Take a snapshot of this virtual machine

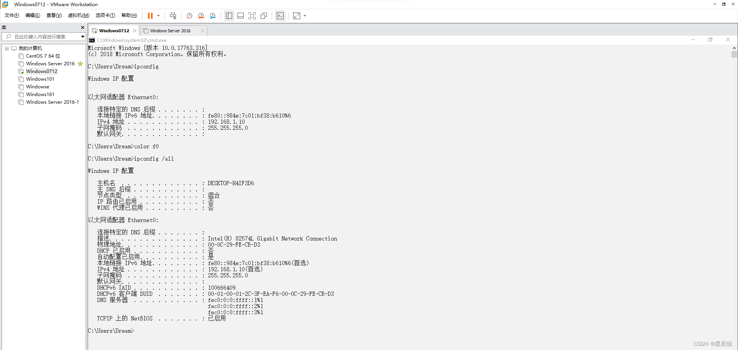point(189,16)
